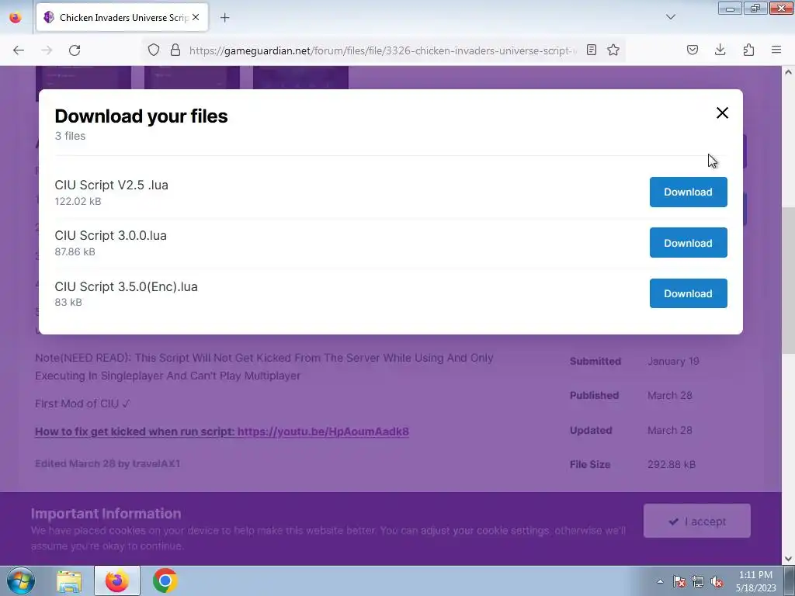This screenshot has height=596, width=795.
Task: Click the vertical scrollbar thumb
Action: tap(788, 281)
